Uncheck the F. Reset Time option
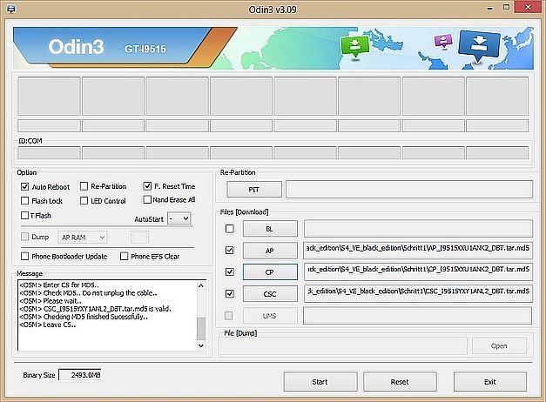Viewport: 546px width, 402px height. pyautogui.click(x=147, y=186)
